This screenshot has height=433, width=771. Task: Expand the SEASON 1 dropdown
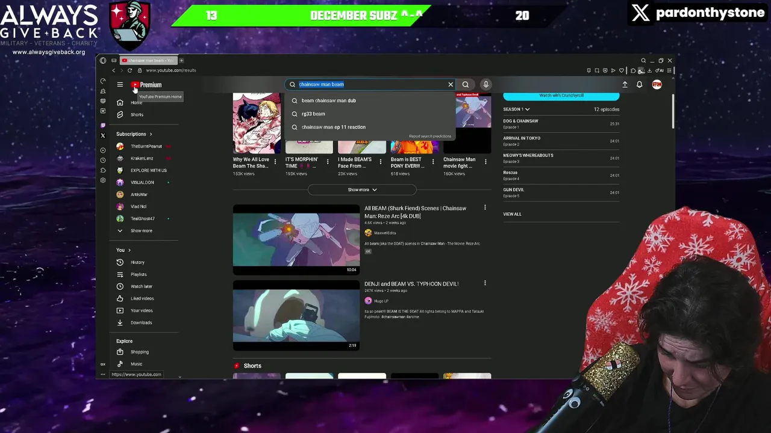pos(516,109)
